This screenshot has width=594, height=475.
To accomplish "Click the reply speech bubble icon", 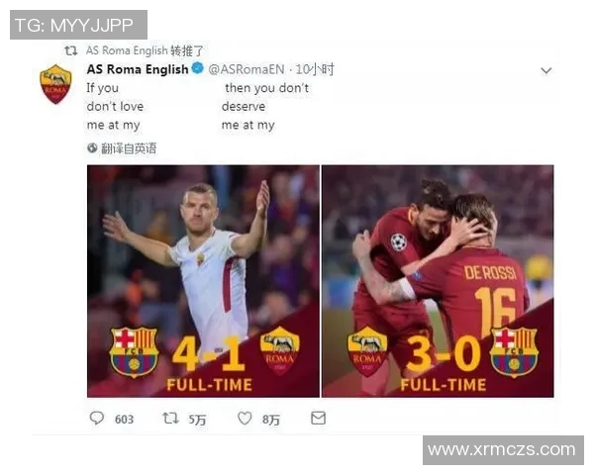I will [97, 419].
